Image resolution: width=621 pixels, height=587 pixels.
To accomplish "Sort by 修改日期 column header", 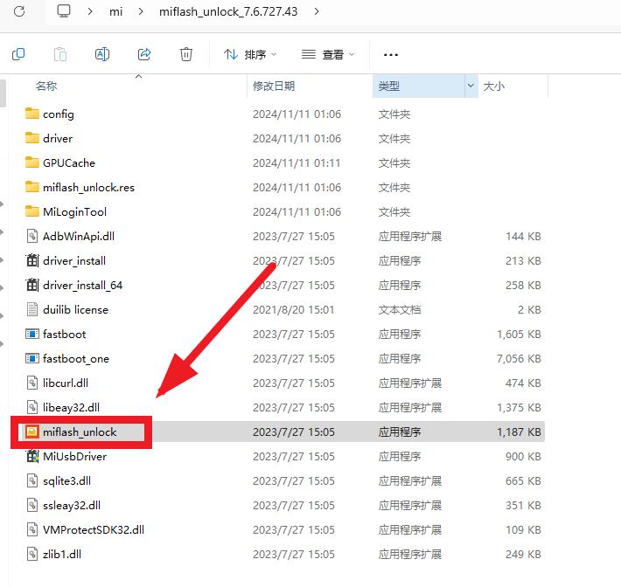I will [x=274, y=86].
